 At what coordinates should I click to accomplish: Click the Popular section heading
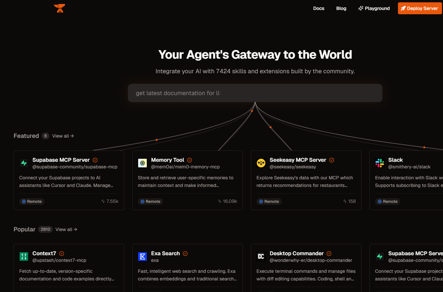tap(25, 229)
